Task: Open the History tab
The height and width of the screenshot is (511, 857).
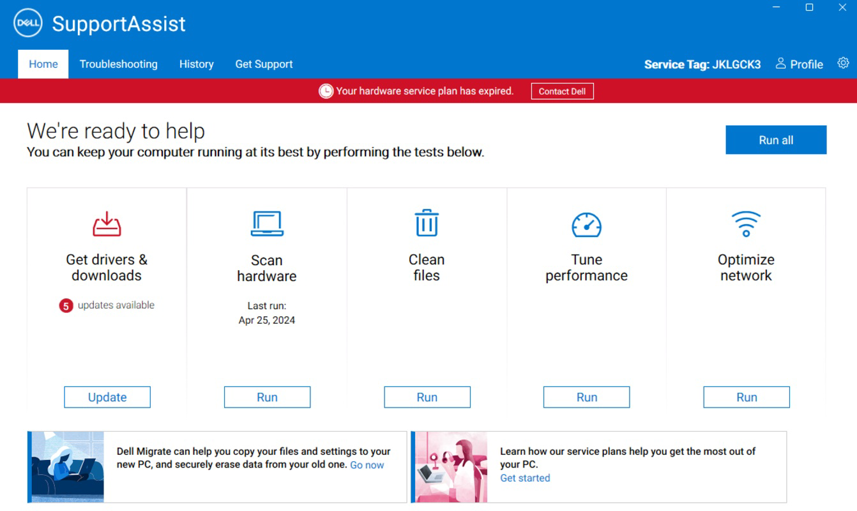Action: point(196,64)
